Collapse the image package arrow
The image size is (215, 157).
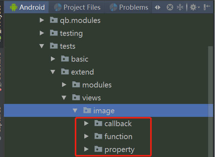(x=75, y=110)
